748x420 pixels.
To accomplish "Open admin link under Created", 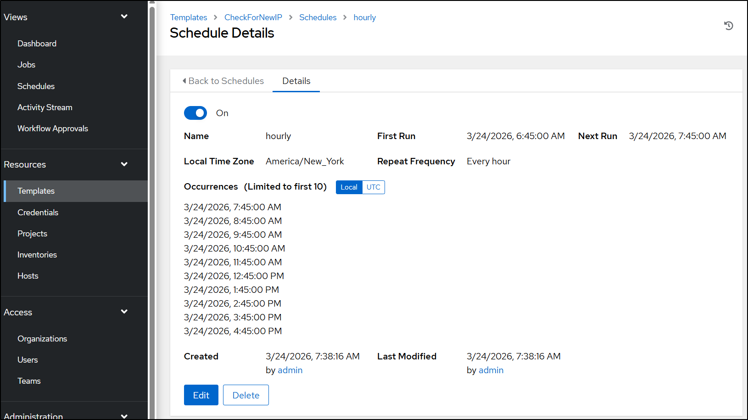I will click(290, 370).
